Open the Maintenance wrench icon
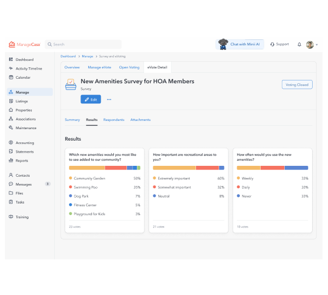The image size is (328, 295). point(11,128)
